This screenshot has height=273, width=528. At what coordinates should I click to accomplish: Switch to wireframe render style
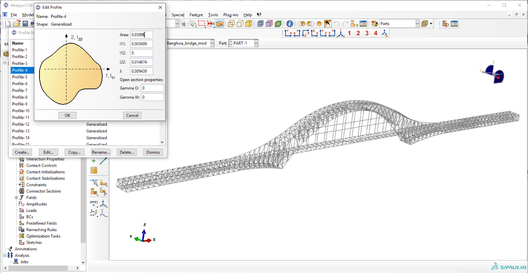pos(231,24)
